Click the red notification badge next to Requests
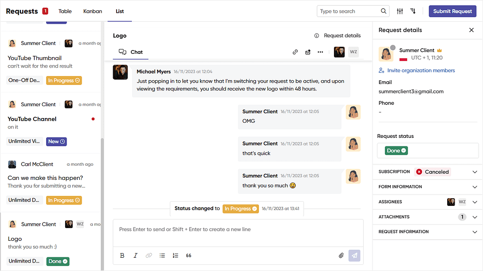483x271 pixels. [45, 11]
